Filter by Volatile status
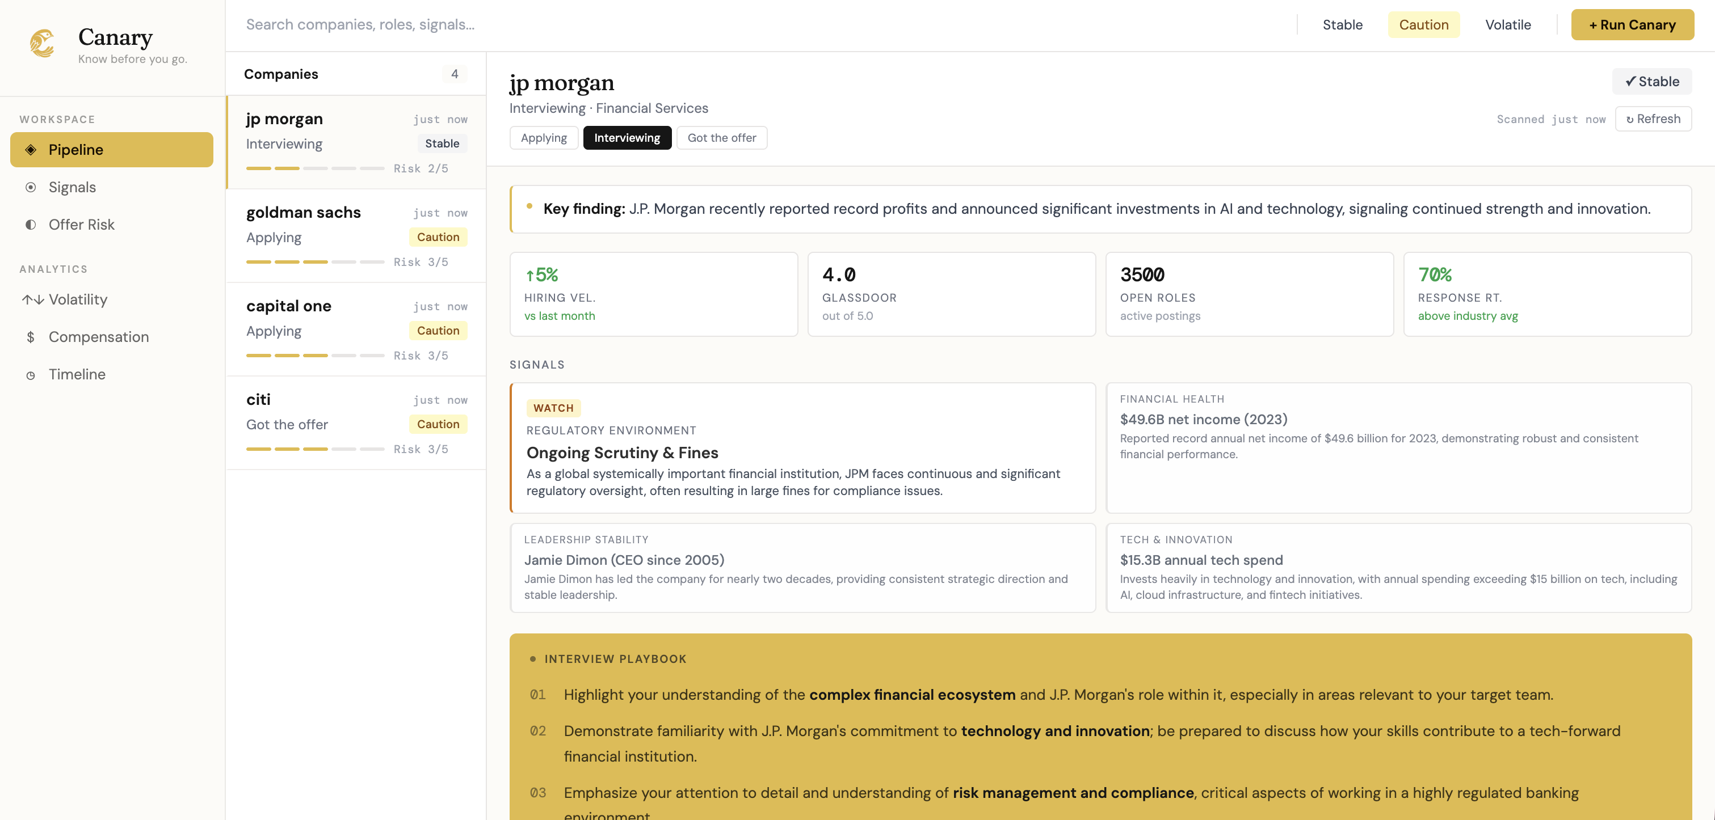Screen dimensions: 1715x820 [x=1508, y=24]
